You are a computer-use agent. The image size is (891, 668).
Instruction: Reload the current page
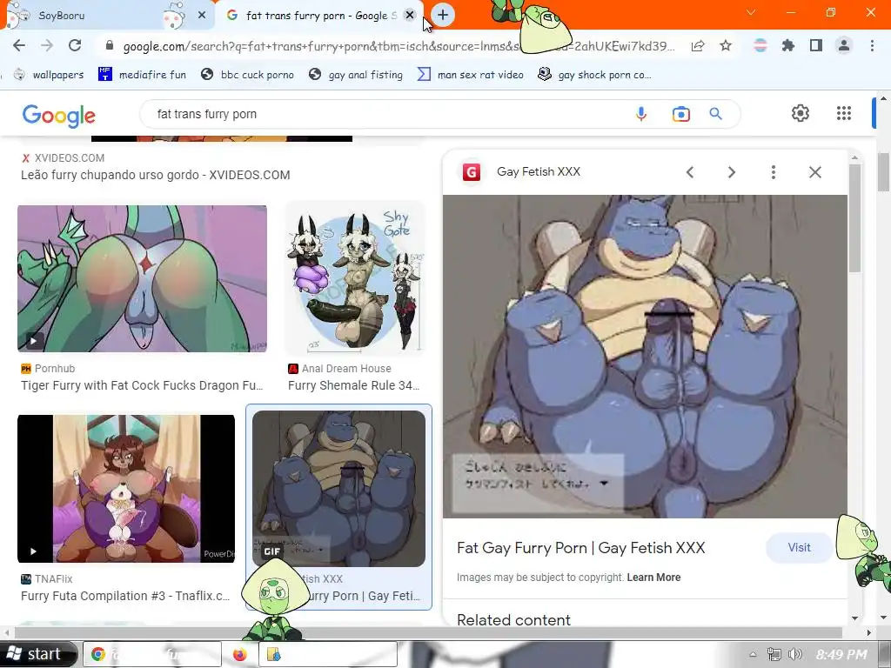coord(75,45)
